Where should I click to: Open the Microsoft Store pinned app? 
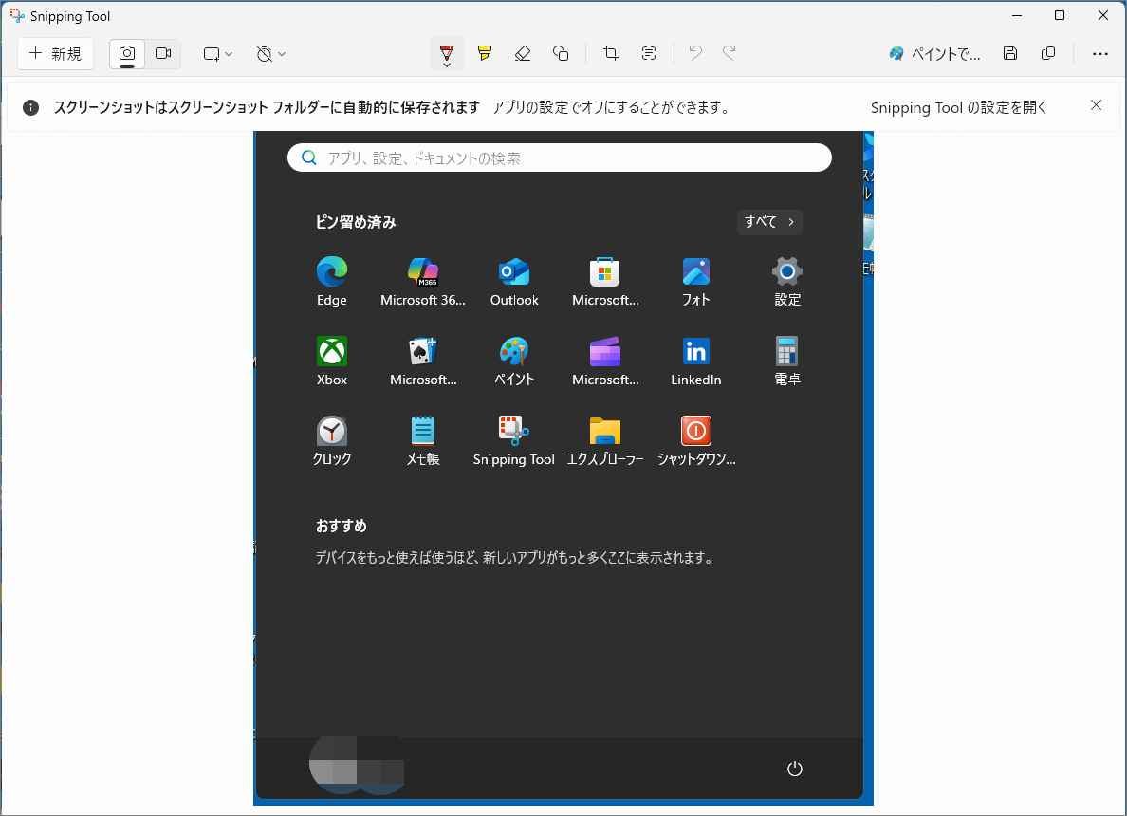click(605, 282)
